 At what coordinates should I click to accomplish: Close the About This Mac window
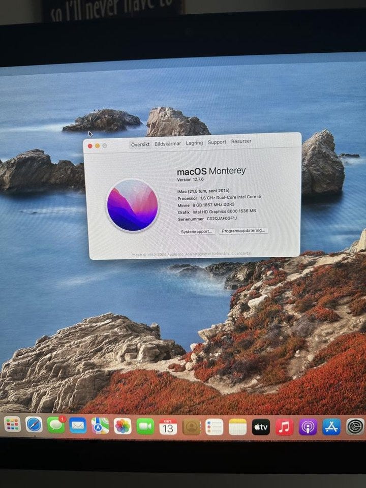click(x=90, y=146)
